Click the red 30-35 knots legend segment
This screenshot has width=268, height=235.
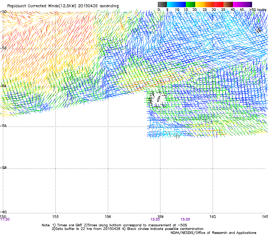click(x=219, y=4)
